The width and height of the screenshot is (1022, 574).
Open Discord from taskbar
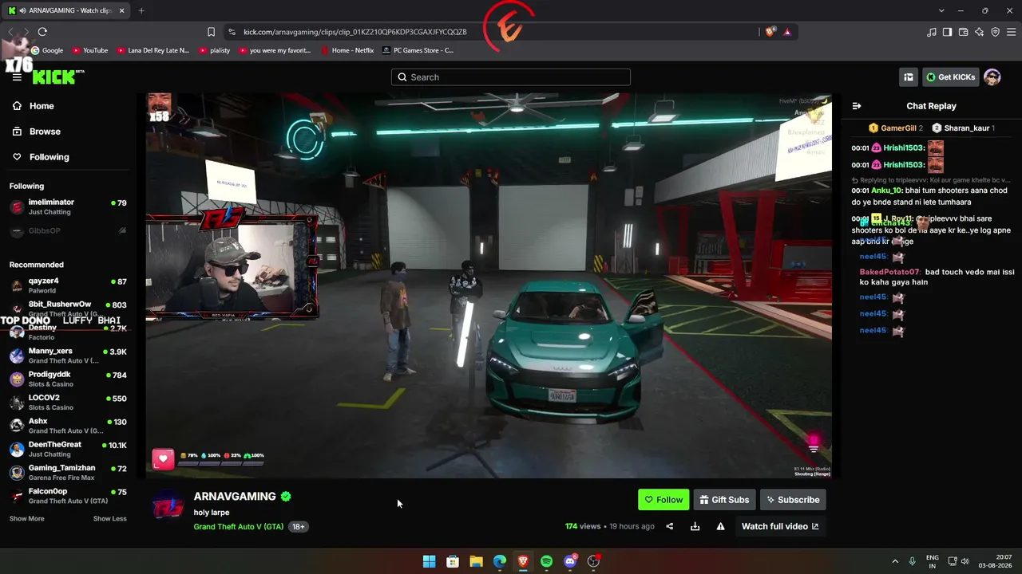[570, 561]
